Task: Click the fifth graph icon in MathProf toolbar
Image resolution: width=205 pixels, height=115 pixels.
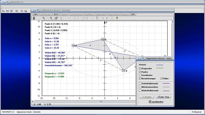Action: point(22,11)
